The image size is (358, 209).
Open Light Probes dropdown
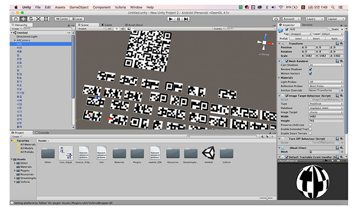click(326, 82)
